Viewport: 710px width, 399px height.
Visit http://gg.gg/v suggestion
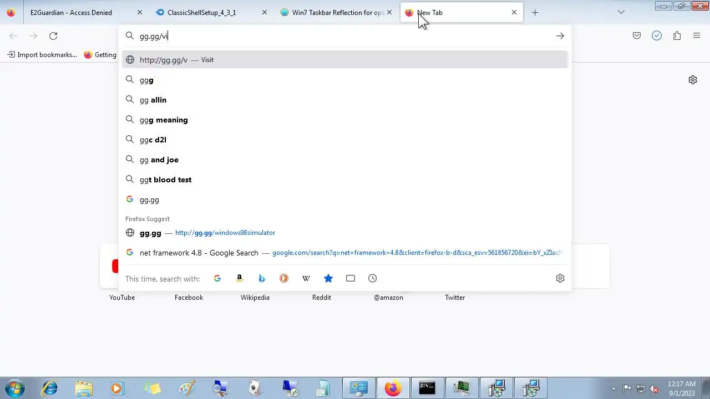[345, 60]
